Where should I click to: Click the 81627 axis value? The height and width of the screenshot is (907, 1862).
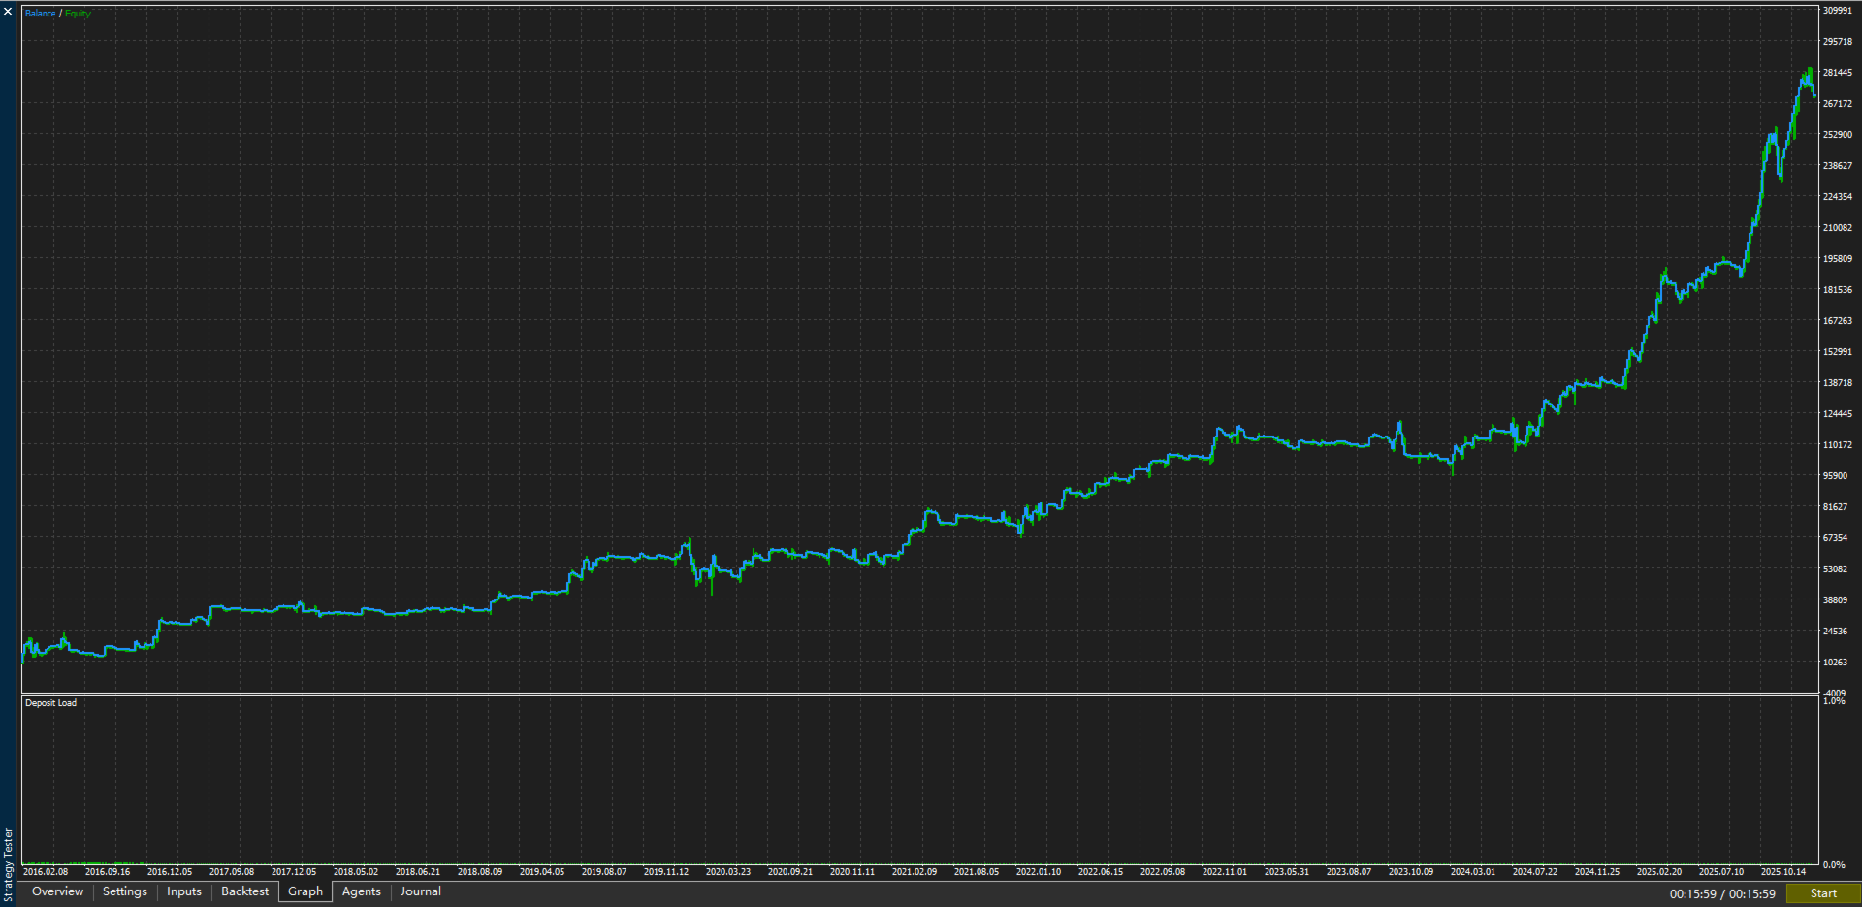tap(1836, 507)
